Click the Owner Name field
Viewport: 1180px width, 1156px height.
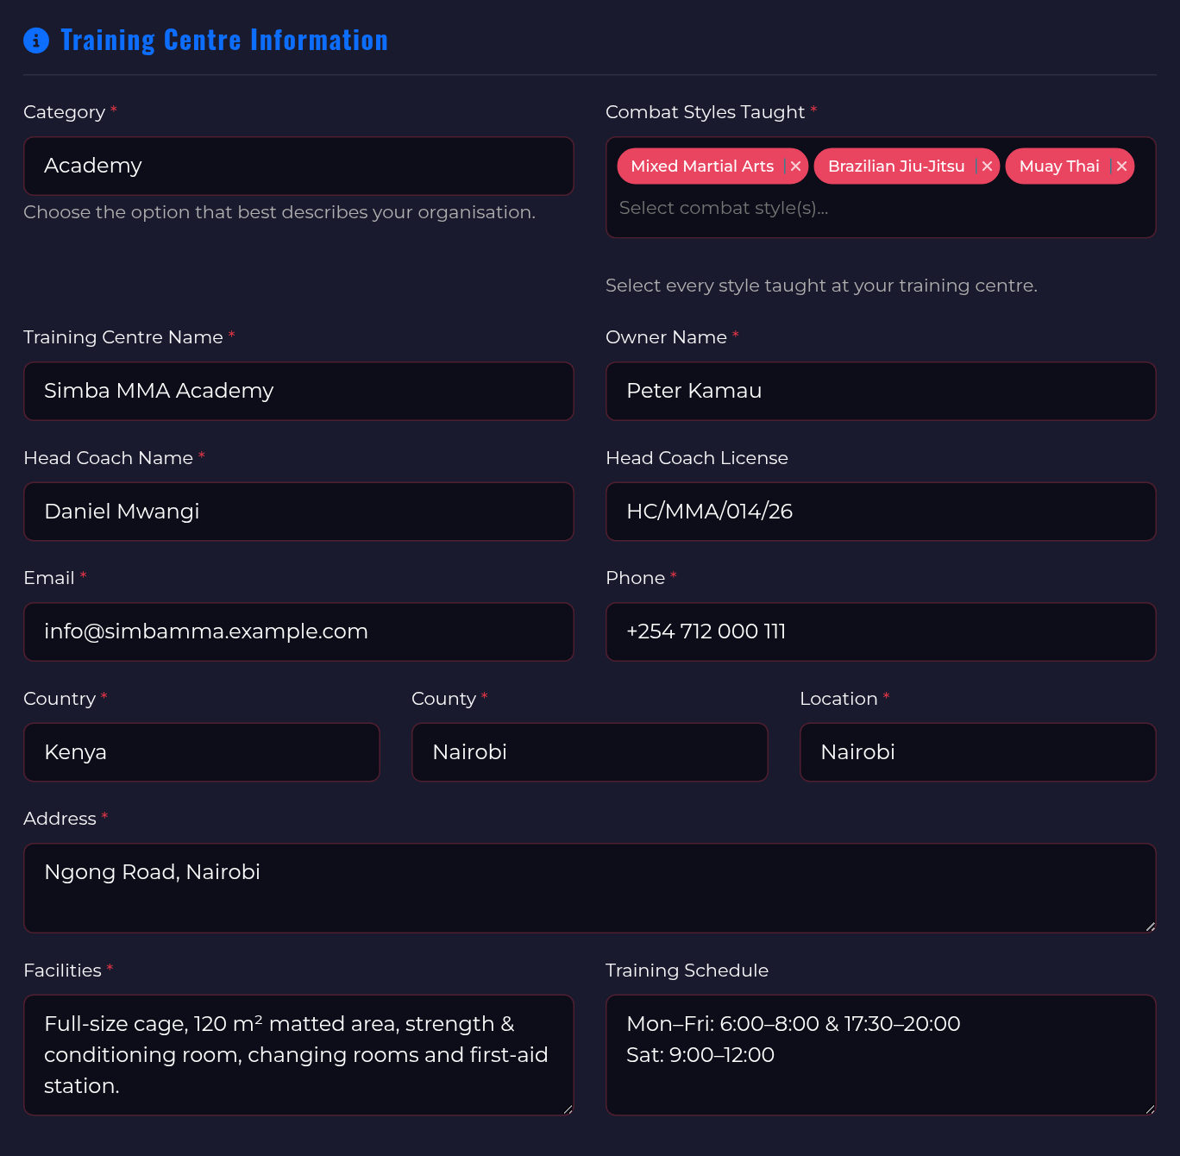(x=881, y=391)
